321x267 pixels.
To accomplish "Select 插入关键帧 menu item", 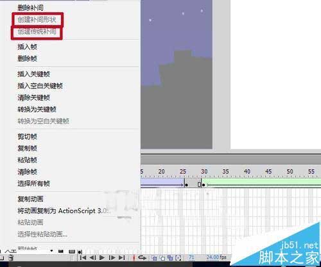I will (33, 74).
